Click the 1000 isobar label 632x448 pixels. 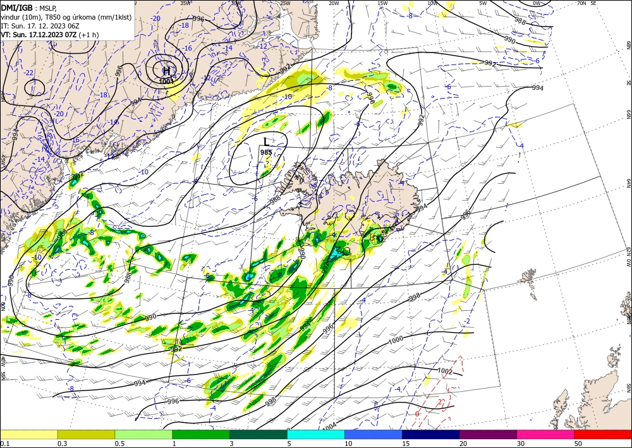[x=396, y=341]
